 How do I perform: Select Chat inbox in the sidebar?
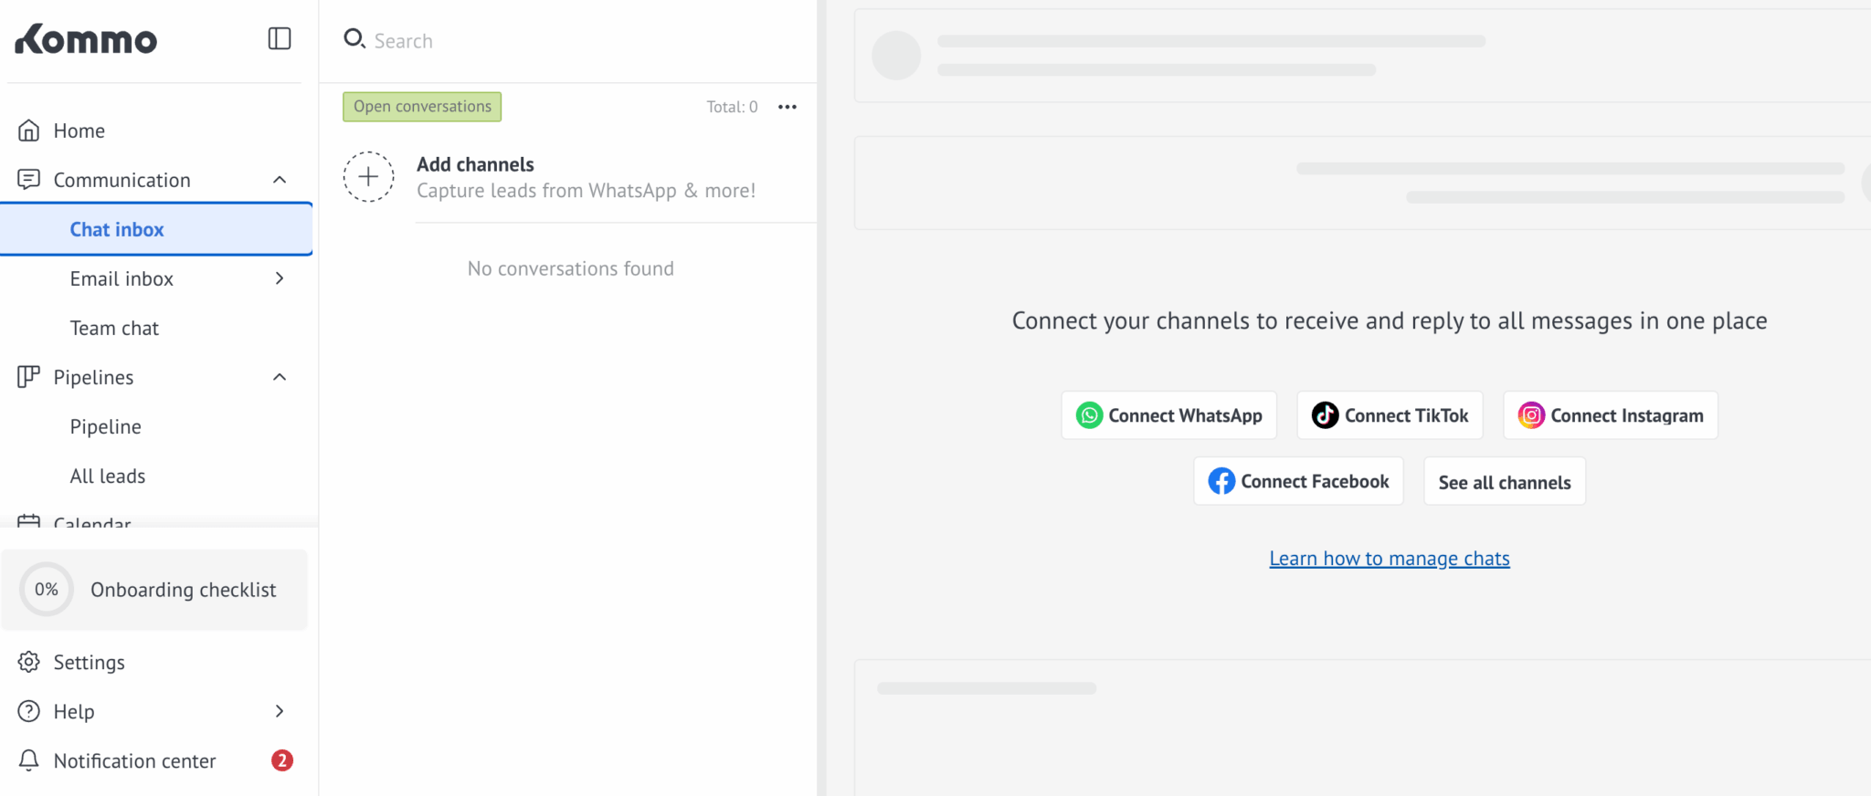(156, 229)
